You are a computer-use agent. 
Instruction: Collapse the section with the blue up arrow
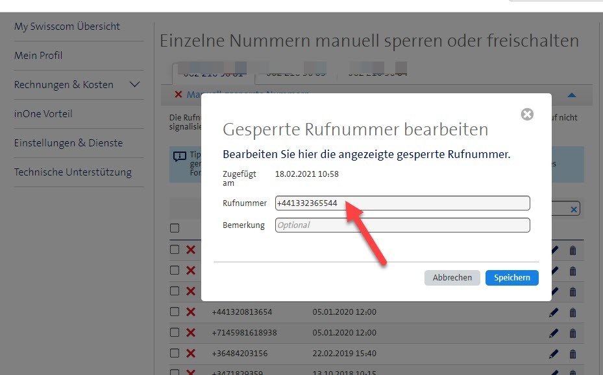pyautogui.click(x=572, y=95)
